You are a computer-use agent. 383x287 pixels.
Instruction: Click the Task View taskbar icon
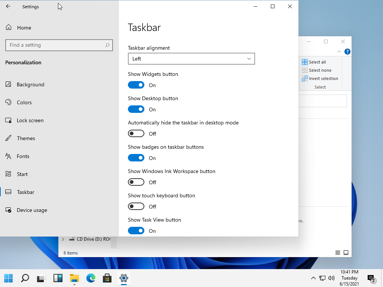pyautogui.click(x=41, y=278)
